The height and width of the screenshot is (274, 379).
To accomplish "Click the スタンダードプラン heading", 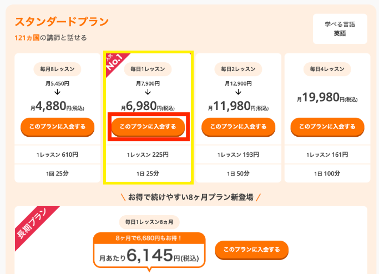I will point(62,22).
